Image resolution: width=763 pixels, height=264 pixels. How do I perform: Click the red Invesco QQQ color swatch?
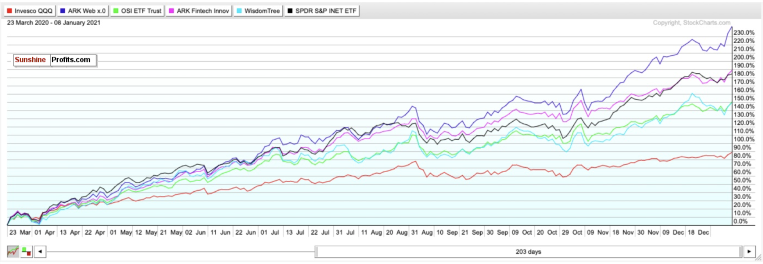click(9, 11)
